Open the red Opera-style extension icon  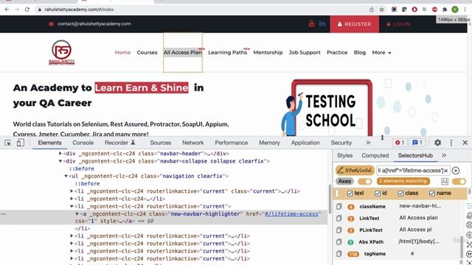click(414, 10)
